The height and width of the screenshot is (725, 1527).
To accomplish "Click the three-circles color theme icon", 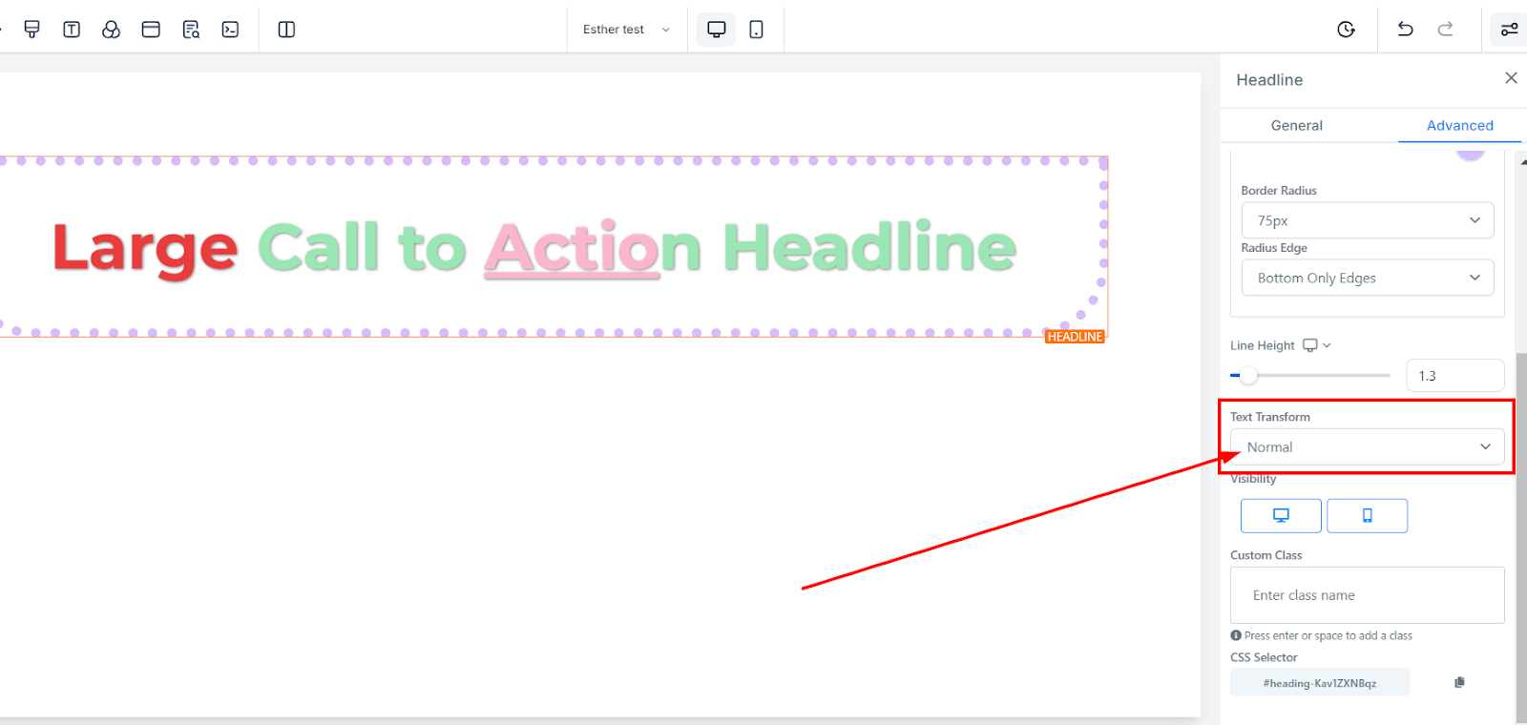I will click(x=111, y=30).
